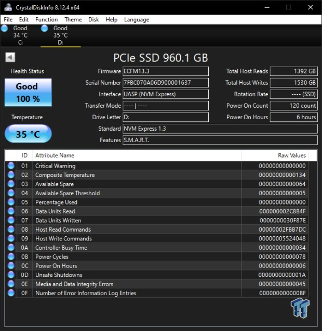Click raw value 000000002C8B4F
Image resolution: width=322 pixels, height=331 pixels.
tap(283, 211)
